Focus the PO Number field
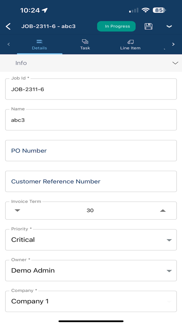 91,151
